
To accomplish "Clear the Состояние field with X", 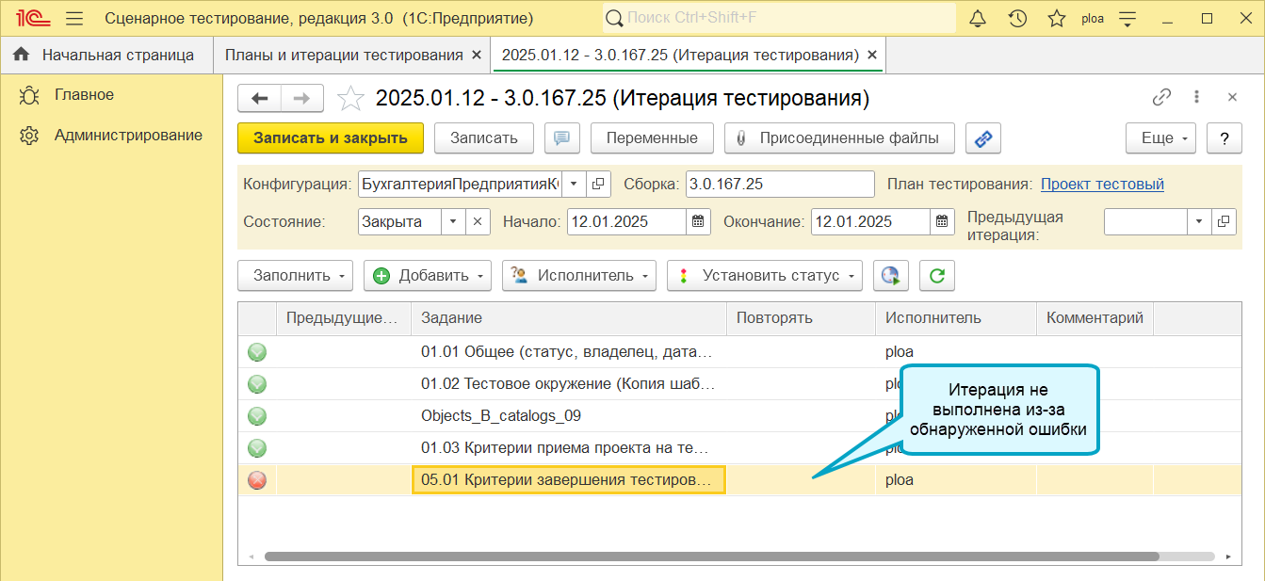I will point(478,222).
